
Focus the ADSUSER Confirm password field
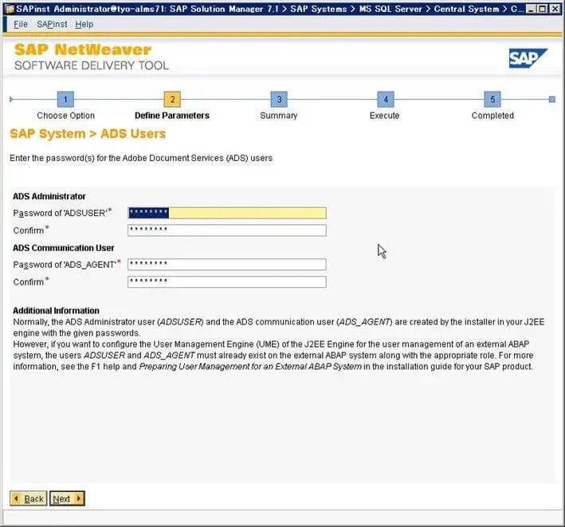click(227, 230)
